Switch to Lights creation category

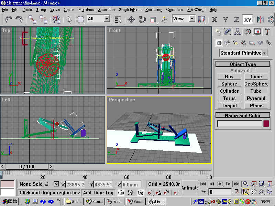[235, 43]
